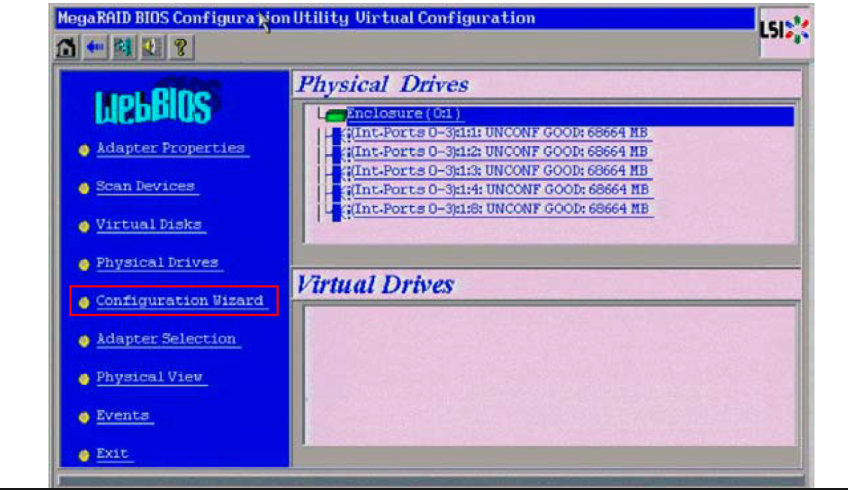Image resolution: width=848 pixels, height=490 pixels.
Task: Select Scan Devices in the sidebar
Action: click(x=145, y=186)
